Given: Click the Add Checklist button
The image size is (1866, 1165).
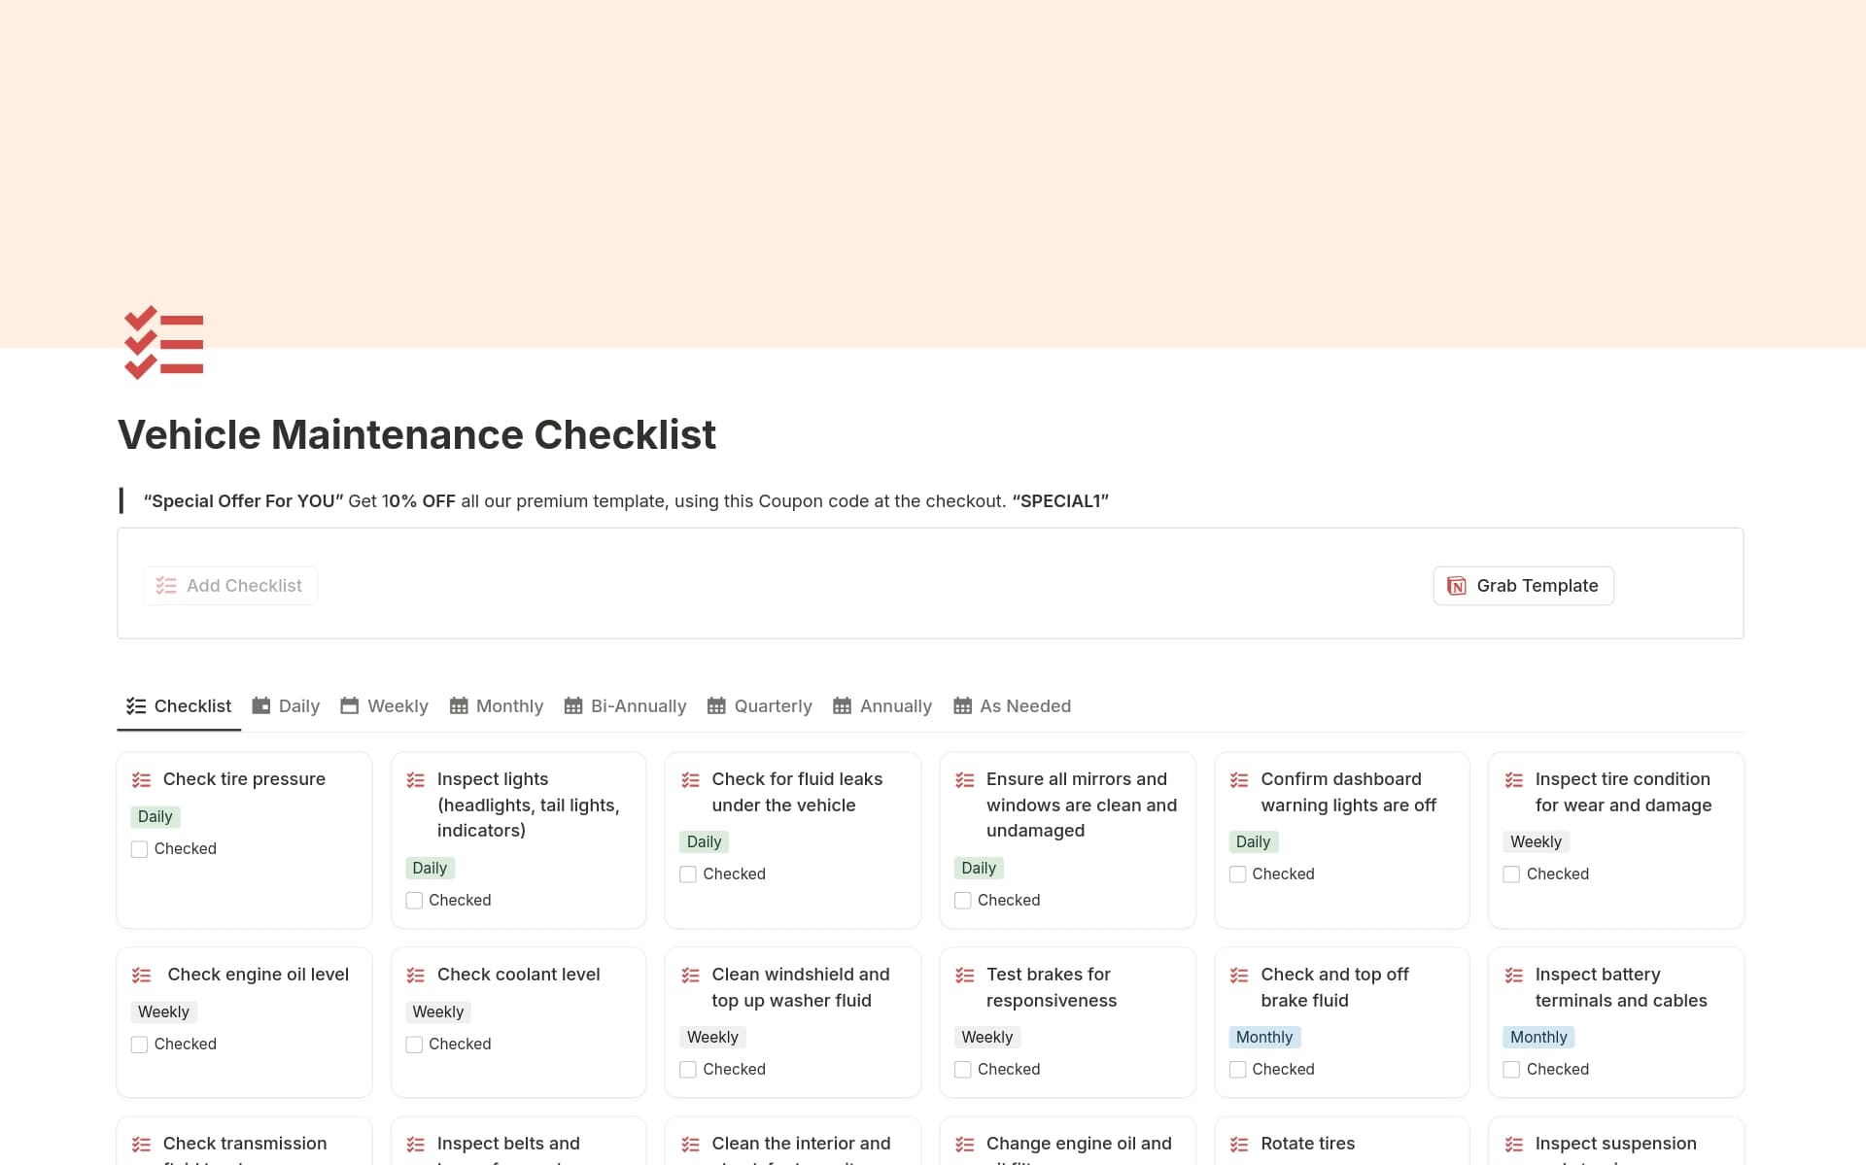Looking at the screenshot, I should click(x=230, y=585).
